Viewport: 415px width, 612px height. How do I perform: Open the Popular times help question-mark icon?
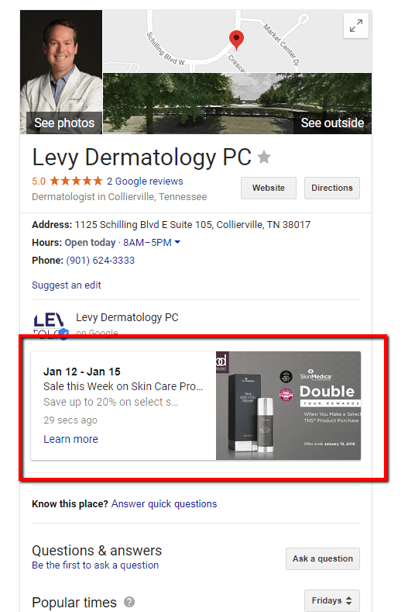point(129,602)
